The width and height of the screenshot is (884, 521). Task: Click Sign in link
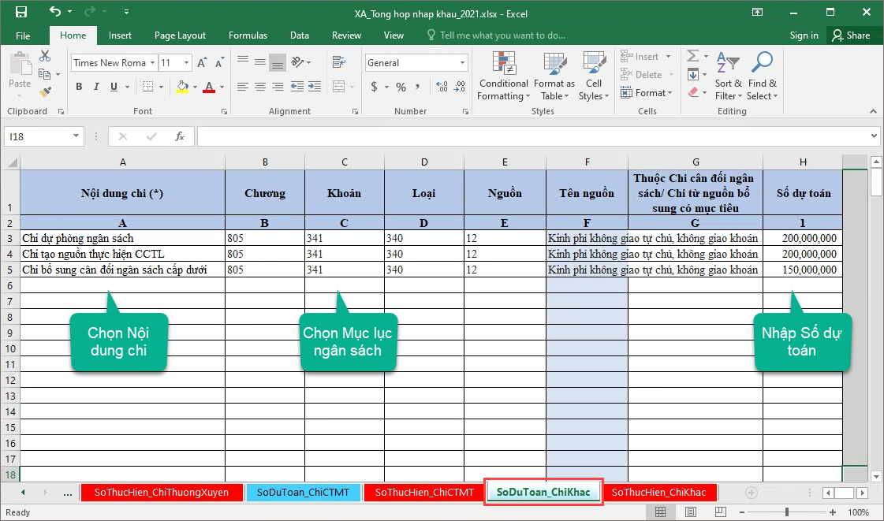pos(804,35)
